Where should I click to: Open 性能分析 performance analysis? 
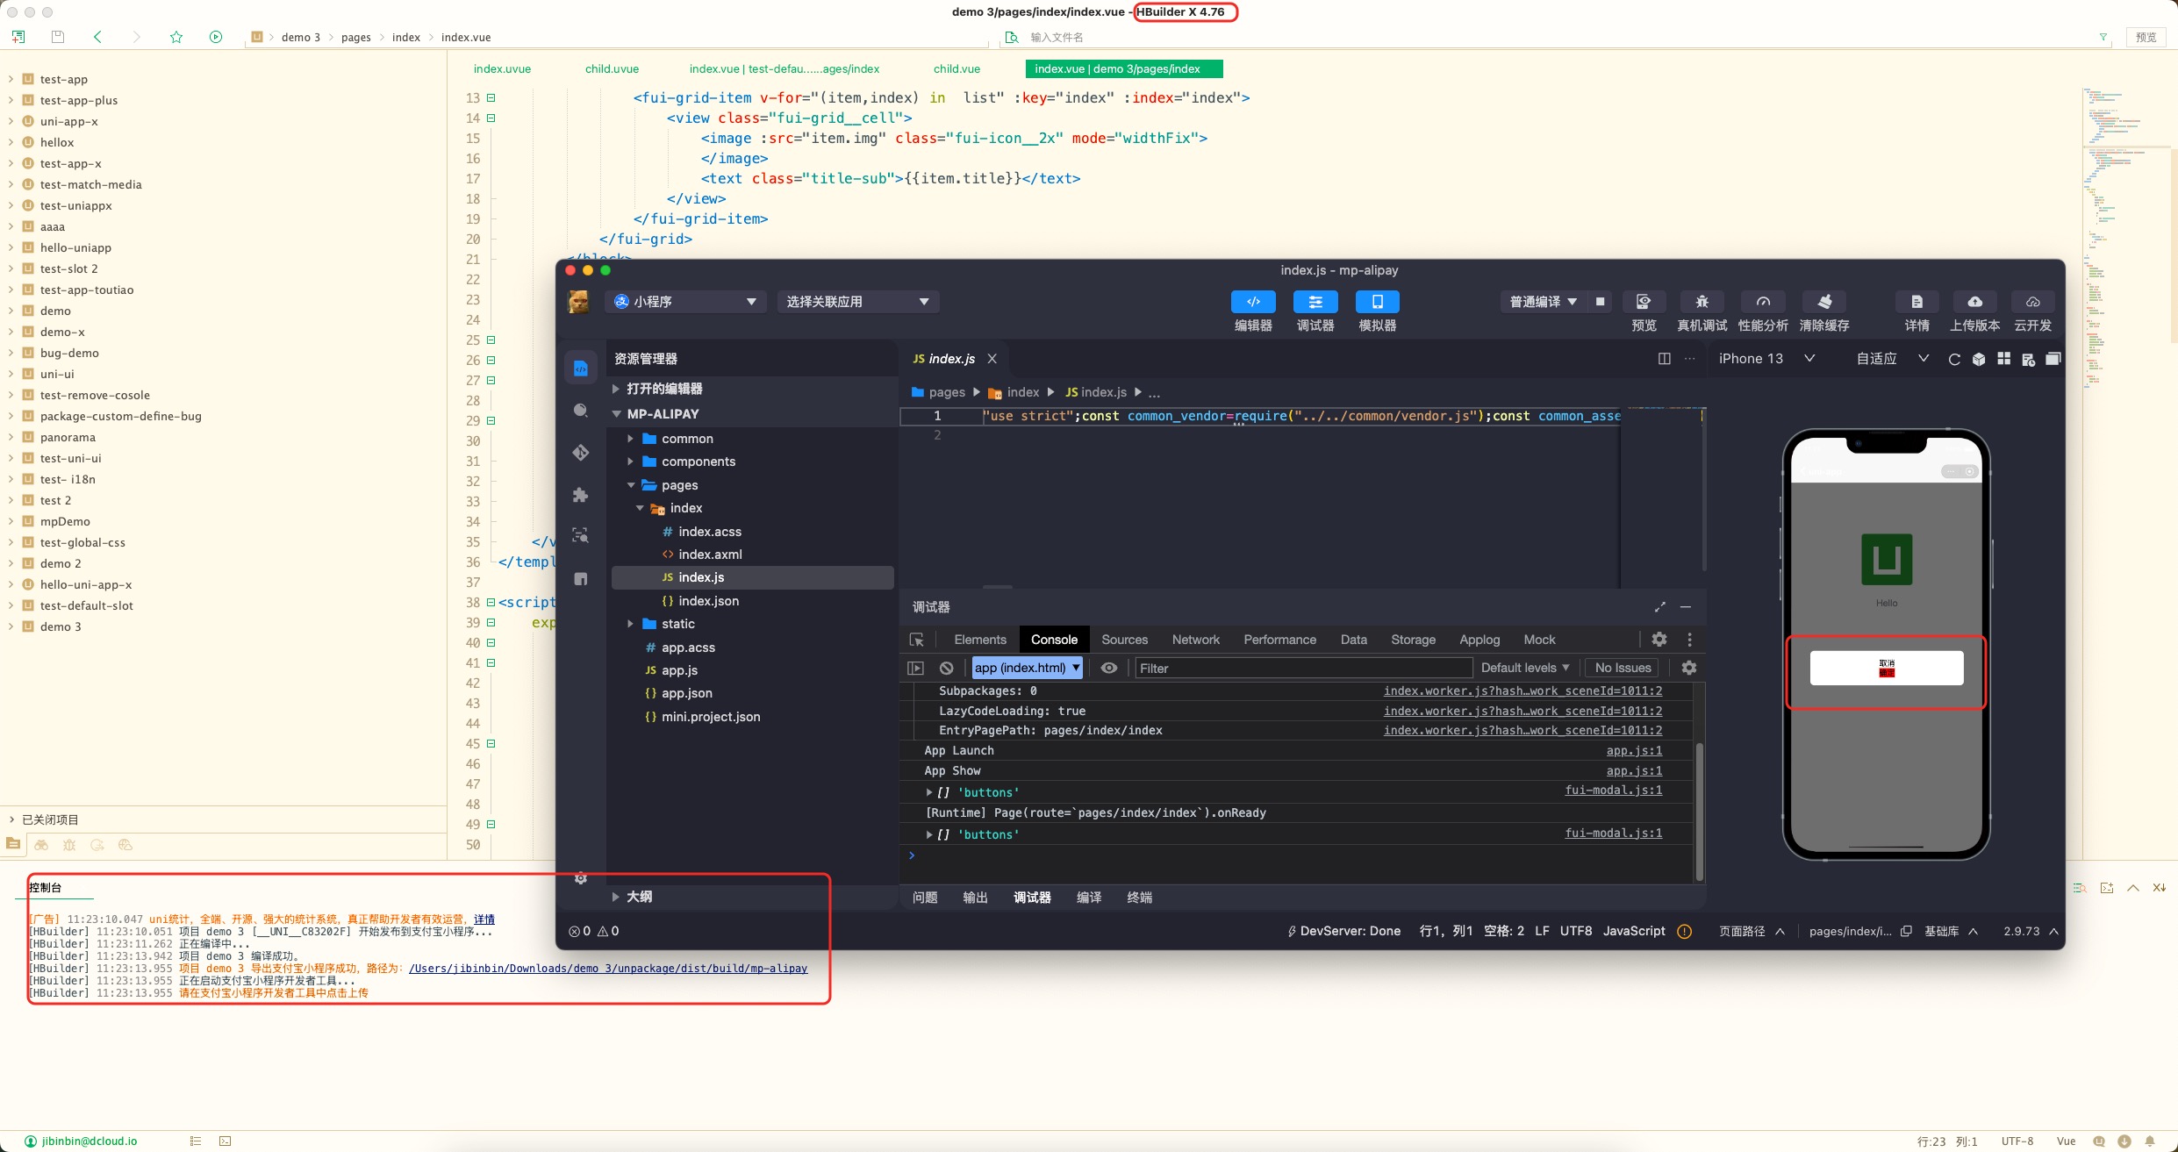(x=1763, y=302)
